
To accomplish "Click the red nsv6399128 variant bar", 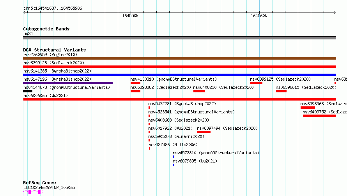I will pyautogui.click(x=179, y=67).
